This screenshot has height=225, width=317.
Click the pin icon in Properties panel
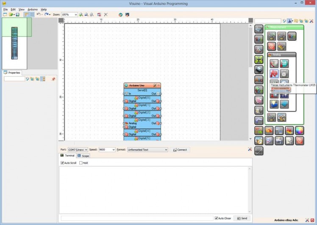pyautogui.click(x=53, y=79)
